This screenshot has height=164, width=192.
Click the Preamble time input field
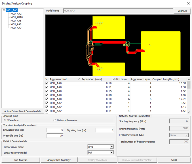point(55,136)
